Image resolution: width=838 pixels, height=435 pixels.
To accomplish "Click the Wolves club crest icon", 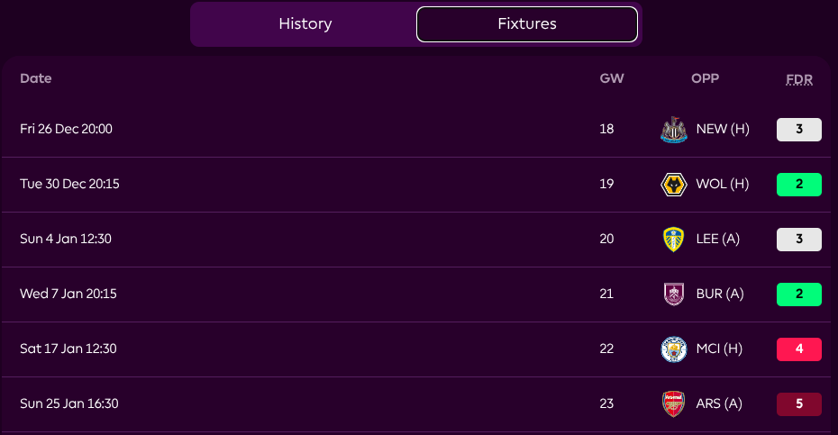I will pos(673,185).
